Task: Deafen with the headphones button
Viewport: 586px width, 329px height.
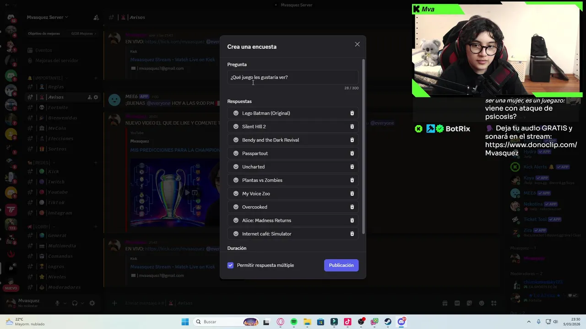Action: [x=75, y=303]
